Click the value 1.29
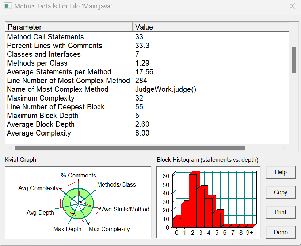 click(x=142, y=63)
